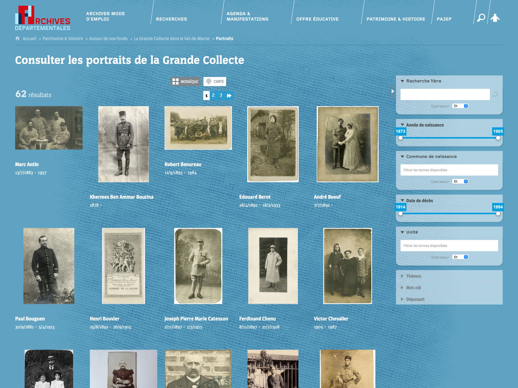Screen dimensions: 518x388
Task: Switch to Mosaïque grid view
Action: pyautogui.click(x=185, y=81)
